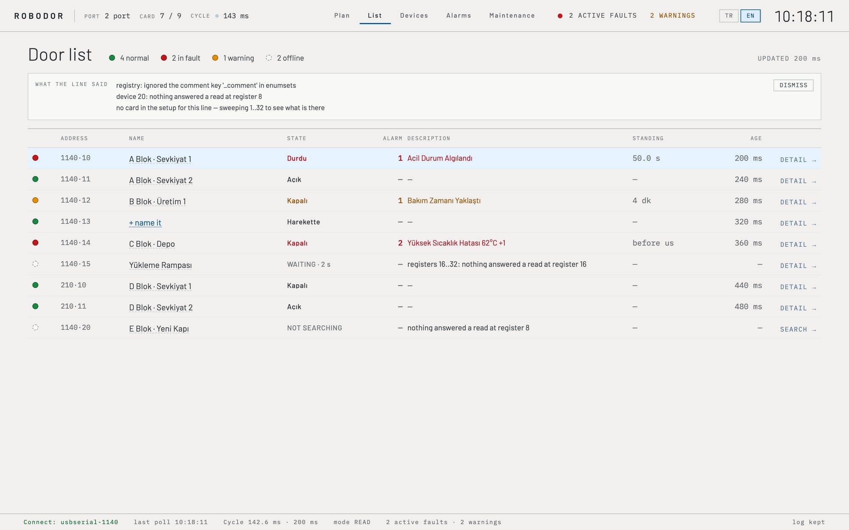
Task: Click 'Bakım Zamanı Yaklaştı' alarm description
Action: (444, 201)
